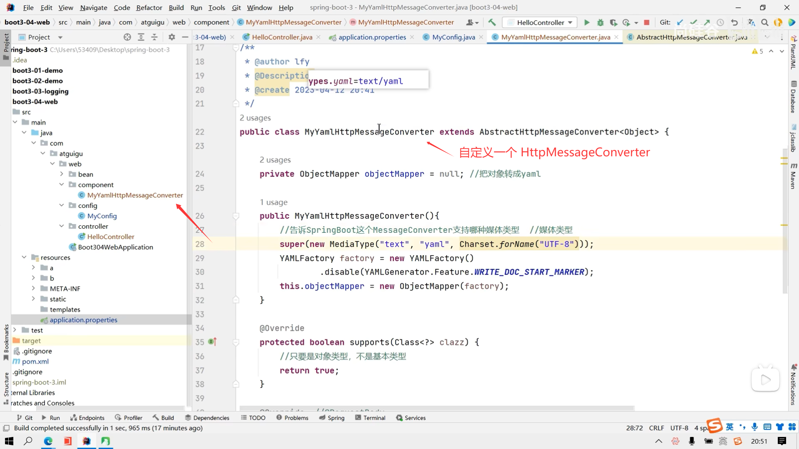799x449 pixels.
Task: Collapse the component folder in tree
Action: (62, 185)
